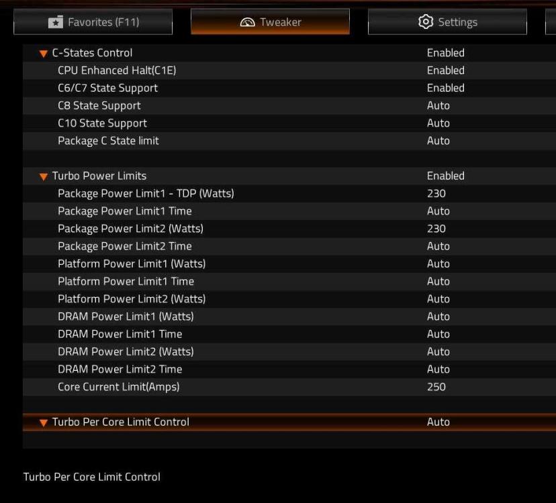556x503 pixels.
Task: Toggle C6/C7 State Support Enabled value
Action: click(445, 88)
